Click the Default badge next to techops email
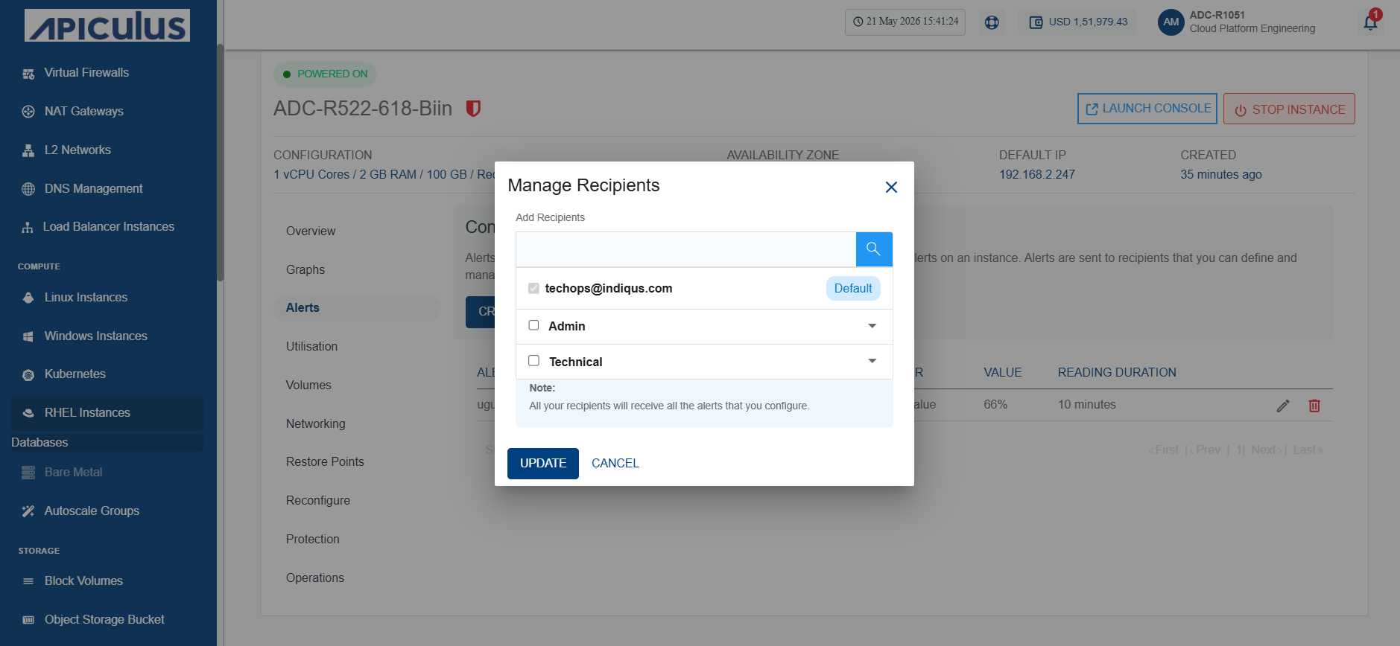The height and width of the screenshot is (646, 1400). 853,289
